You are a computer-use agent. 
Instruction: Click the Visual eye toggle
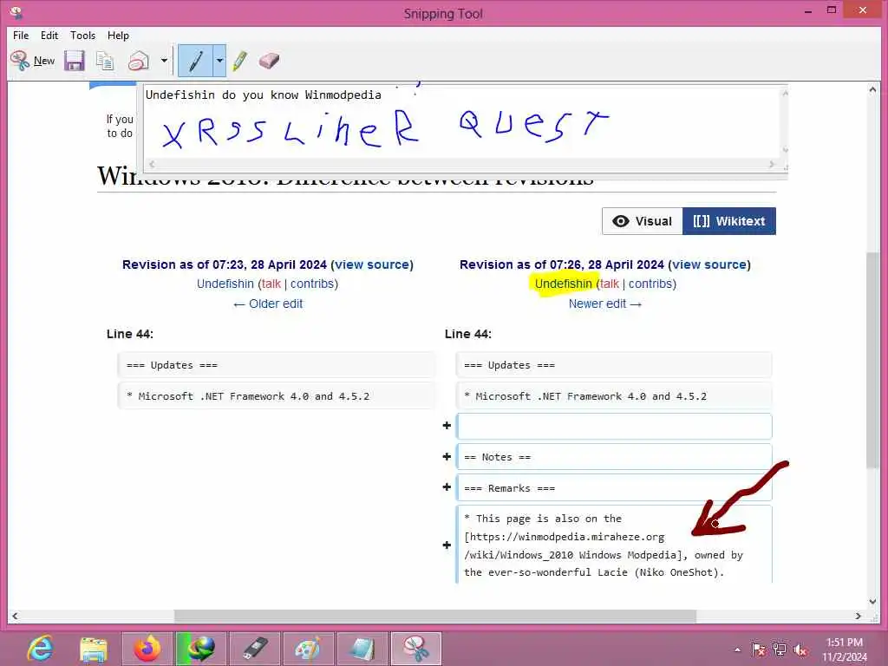(x=643, y=221)
